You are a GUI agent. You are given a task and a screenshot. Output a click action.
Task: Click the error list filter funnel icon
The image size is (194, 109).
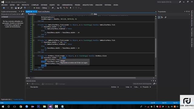tap(28, 84)
